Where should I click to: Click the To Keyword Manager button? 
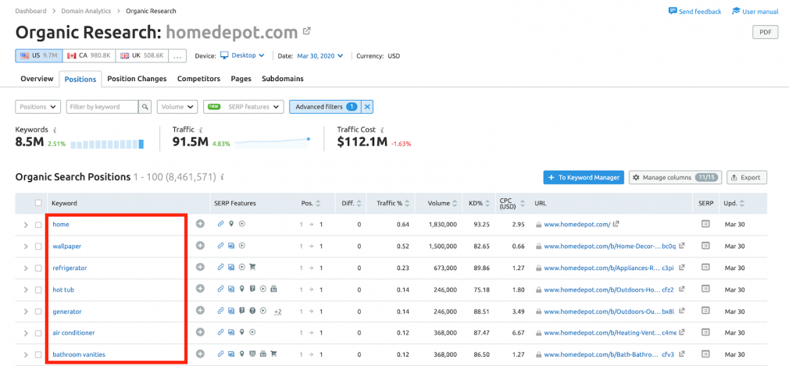point(584,177)
